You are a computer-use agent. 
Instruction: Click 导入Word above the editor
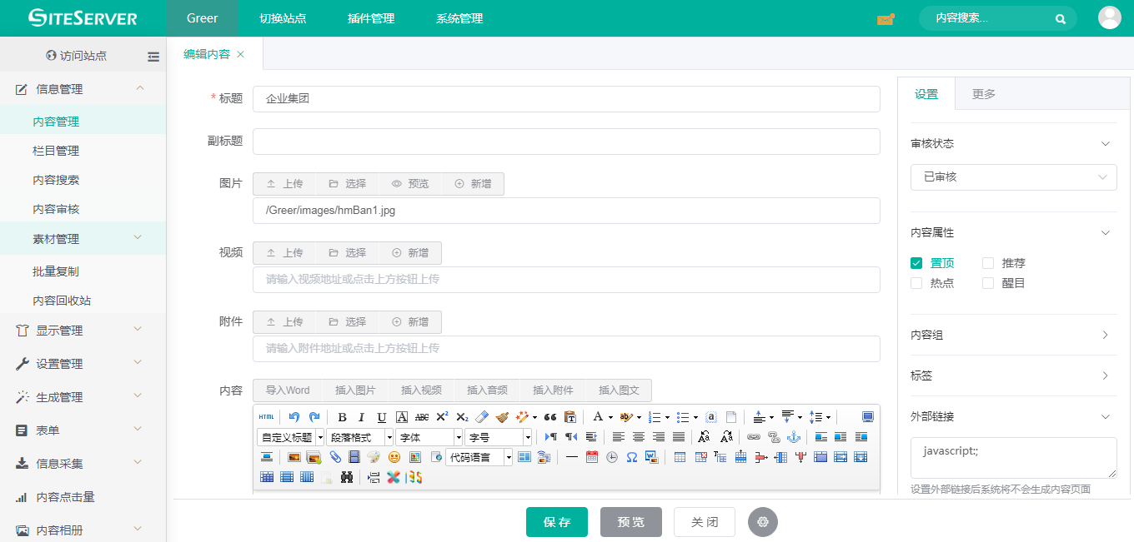coord(288,390)
